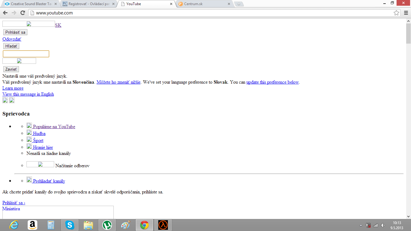The image size is (411, 231).
Task: Open the SK country link
Action: 58,25
